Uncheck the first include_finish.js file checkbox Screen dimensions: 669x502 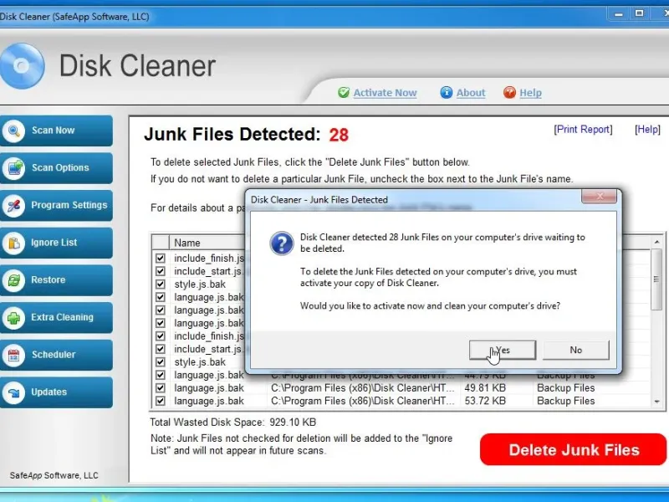(x=161, y=259)
